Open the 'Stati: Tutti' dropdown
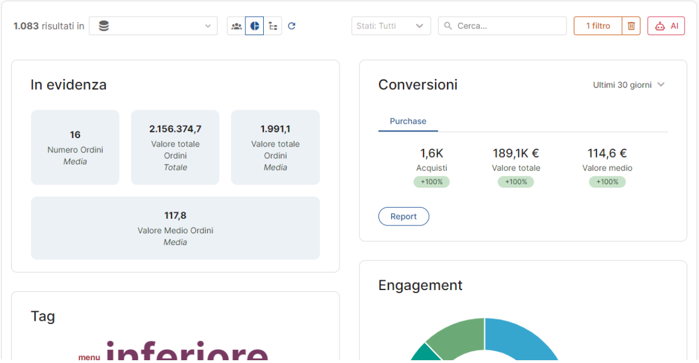The image size is (699, 363). pyautogui.click(x=391, y=26)
